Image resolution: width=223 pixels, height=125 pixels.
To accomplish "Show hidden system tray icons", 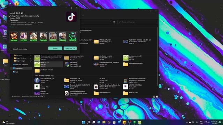I will click(187, 122).
